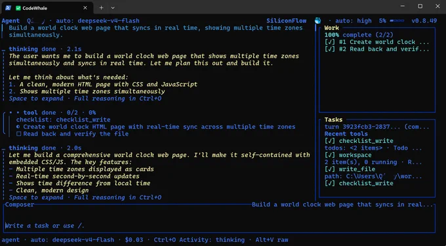Select the checked write_file tool entry
This screenshot has height=246, width=446.
point(350,169)
